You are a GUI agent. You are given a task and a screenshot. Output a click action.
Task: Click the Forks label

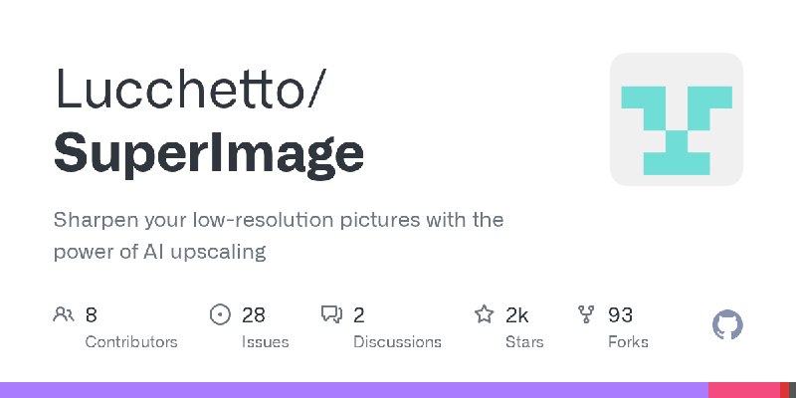628,341
